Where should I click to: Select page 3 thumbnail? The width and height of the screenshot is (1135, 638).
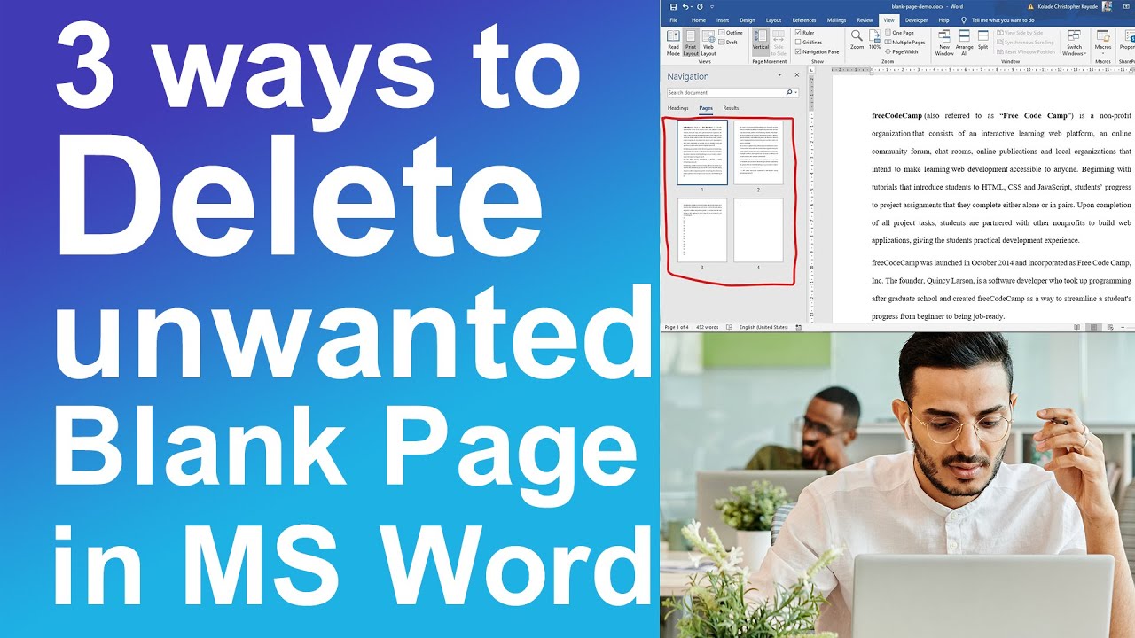coord(702,230)
